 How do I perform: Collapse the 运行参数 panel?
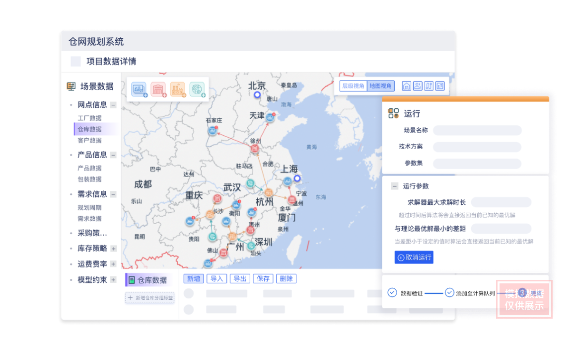click(394, 186)
